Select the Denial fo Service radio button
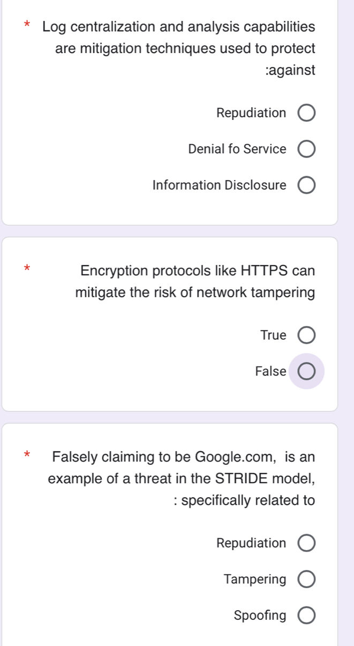Screen dimensions: 354x646 tap(306, 149)
